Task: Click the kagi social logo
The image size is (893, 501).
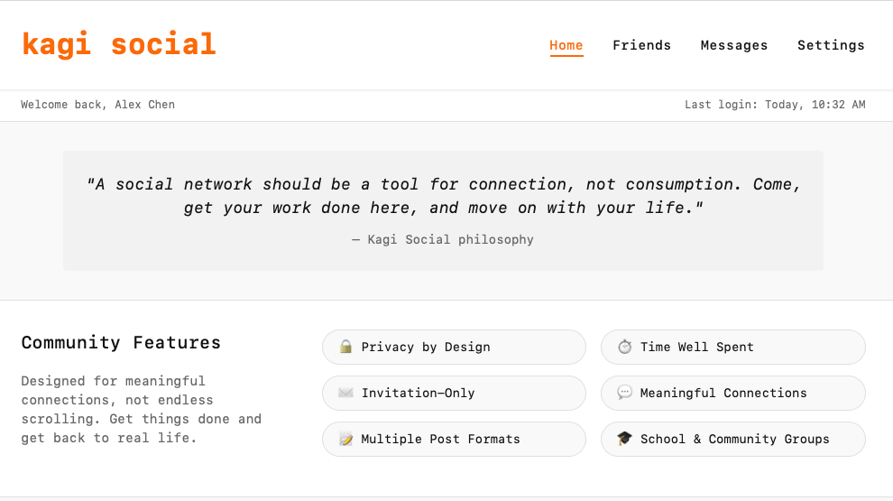Action: coord(119,44)
